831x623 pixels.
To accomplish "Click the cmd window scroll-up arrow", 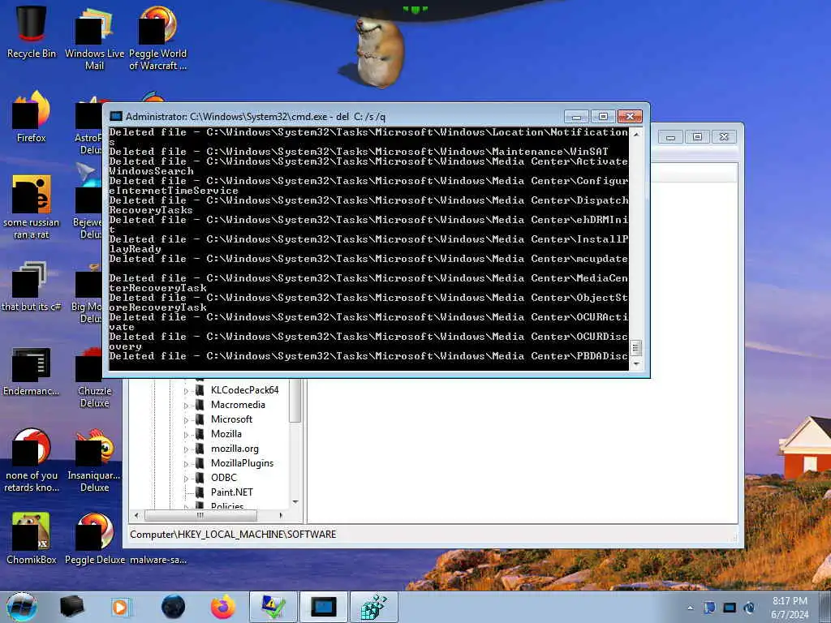I will click(x=636, y=134).
